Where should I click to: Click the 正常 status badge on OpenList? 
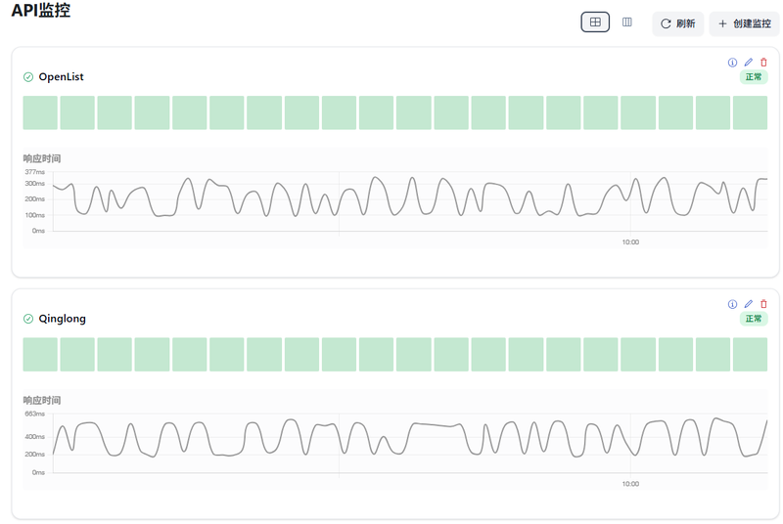point(754,77)
